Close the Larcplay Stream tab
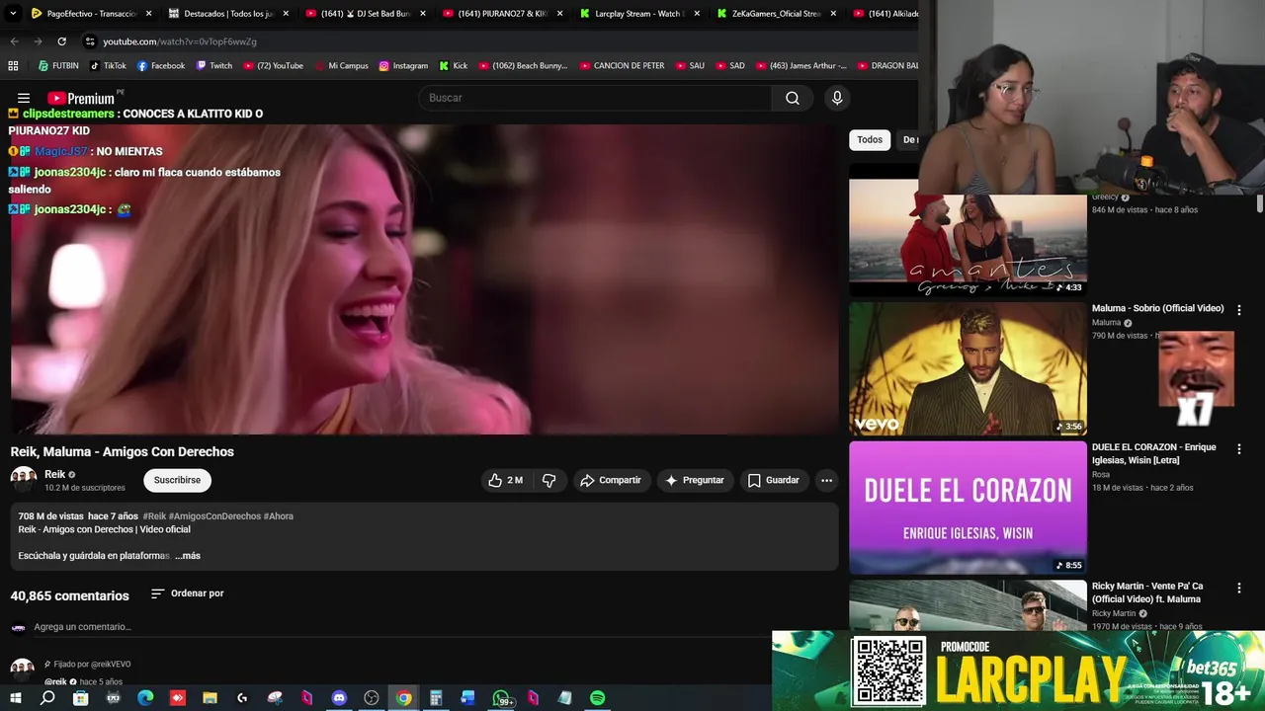The height and width of the screenshot is (711, 1265). coord(696,14)
